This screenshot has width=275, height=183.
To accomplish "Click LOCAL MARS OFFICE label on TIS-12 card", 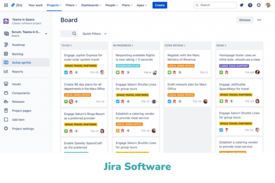I will (x=77, y=95).
